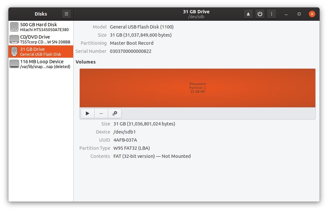The image size is (328, 211).
Task: Click the 31 GB Drive window title
Action: click(x=196, y=12)
